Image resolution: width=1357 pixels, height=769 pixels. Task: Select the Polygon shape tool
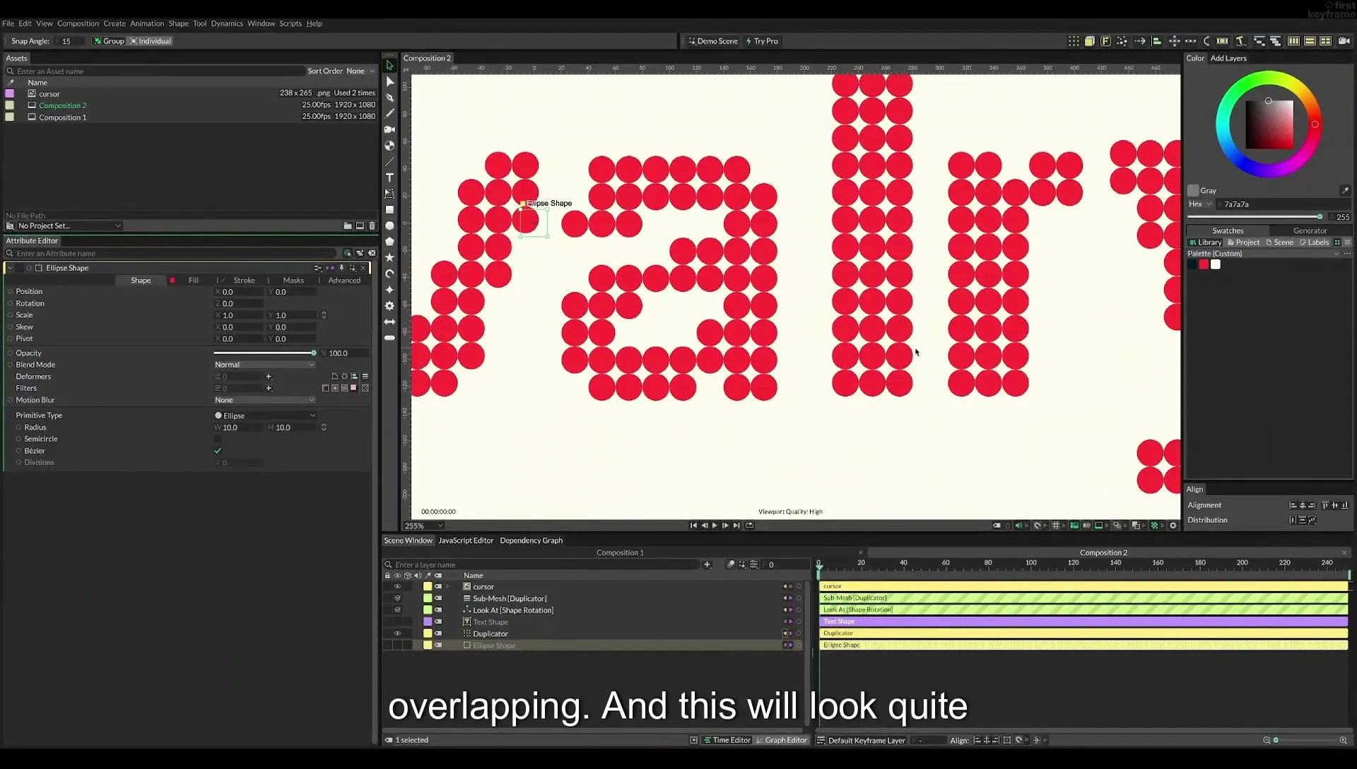389,242
